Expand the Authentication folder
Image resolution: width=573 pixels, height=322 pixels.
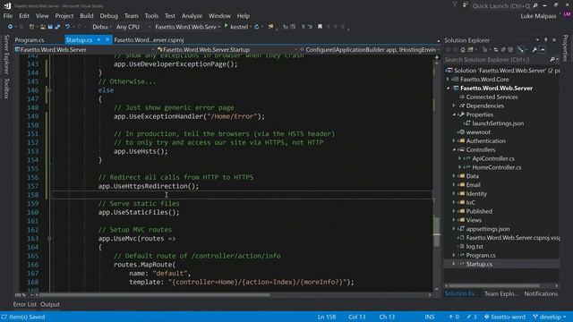click(454, 141)
